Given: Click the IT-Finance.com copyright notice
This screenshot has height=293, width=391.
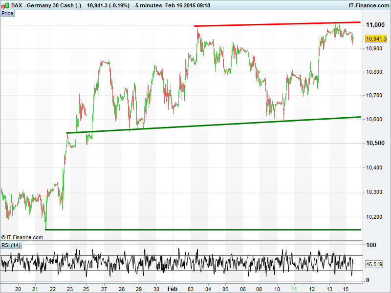Looking at the screenshot, I should point(22,237).
